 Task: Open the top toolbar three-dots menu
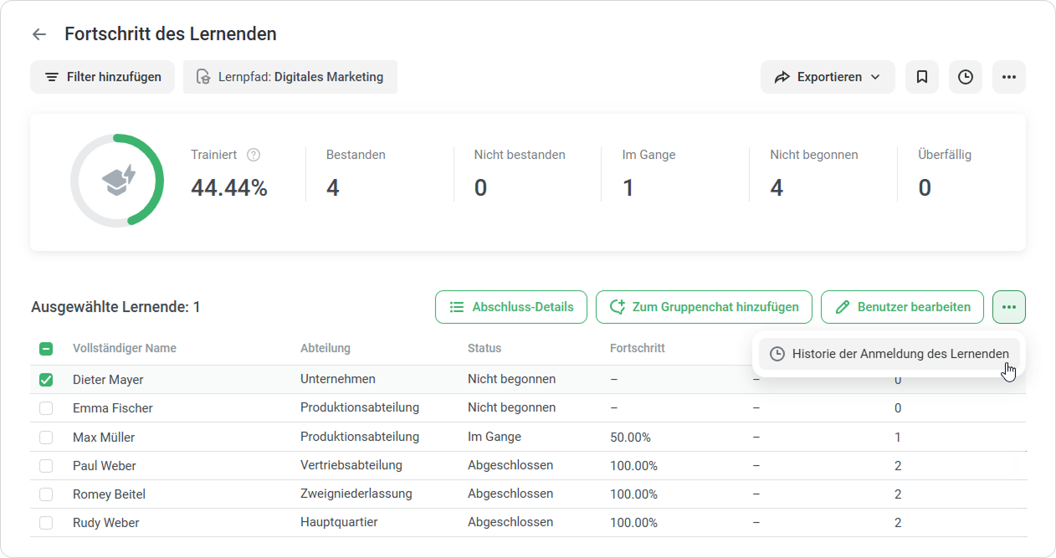pos(1009,77)
